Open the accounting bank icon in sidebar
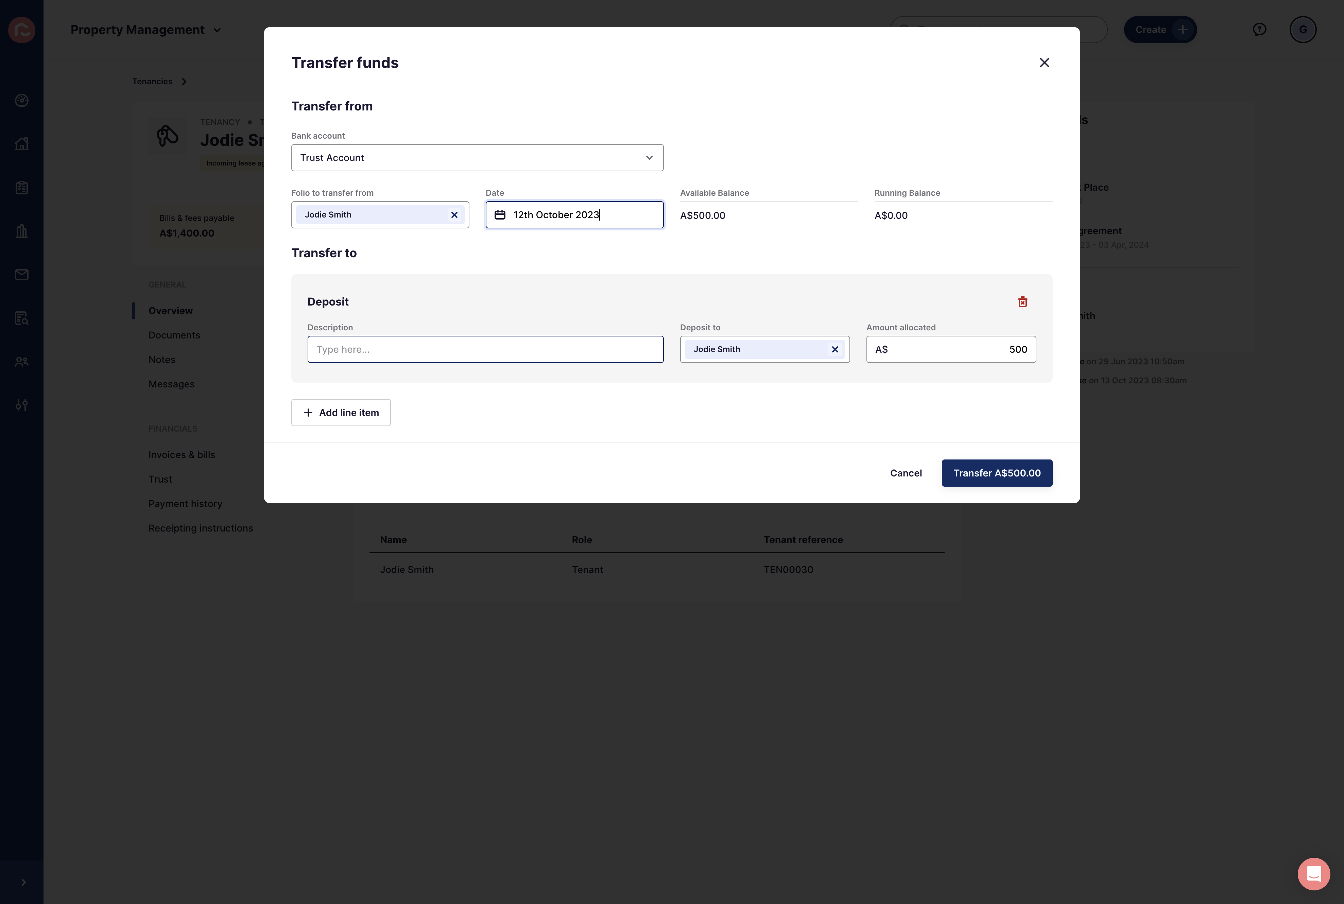Screen dimensions: 1344x904 [x=22, y=231]
